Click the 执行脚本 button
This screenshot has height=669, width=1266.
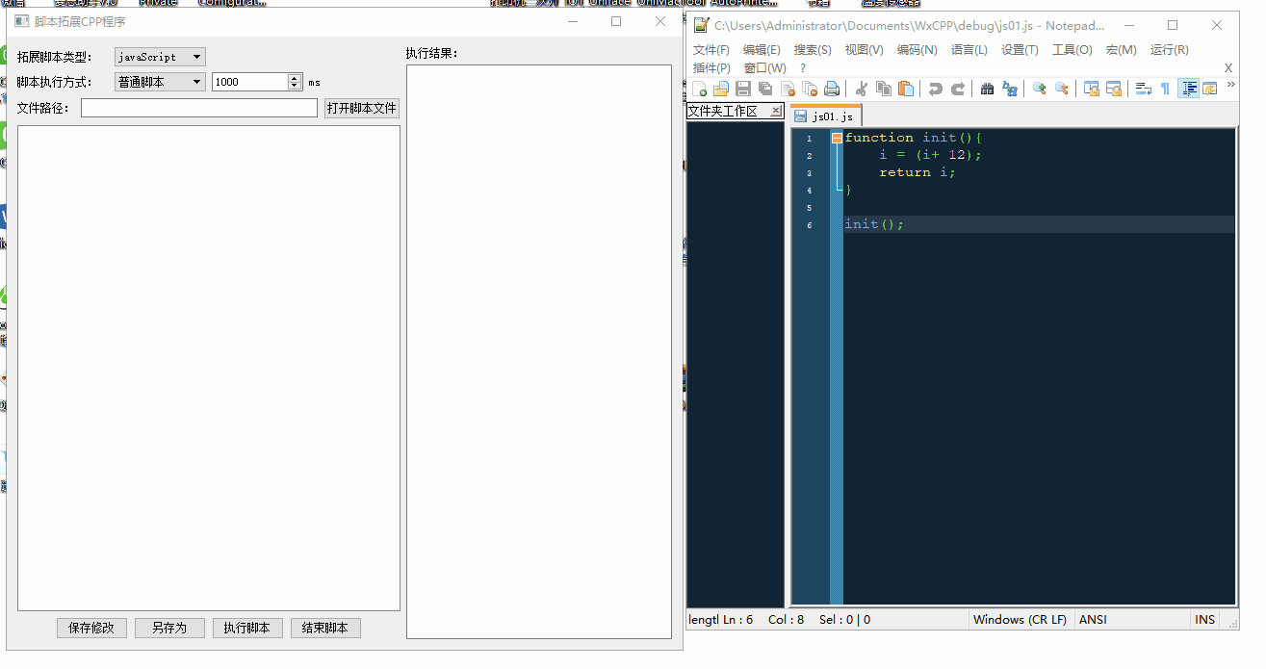(247, 628)
